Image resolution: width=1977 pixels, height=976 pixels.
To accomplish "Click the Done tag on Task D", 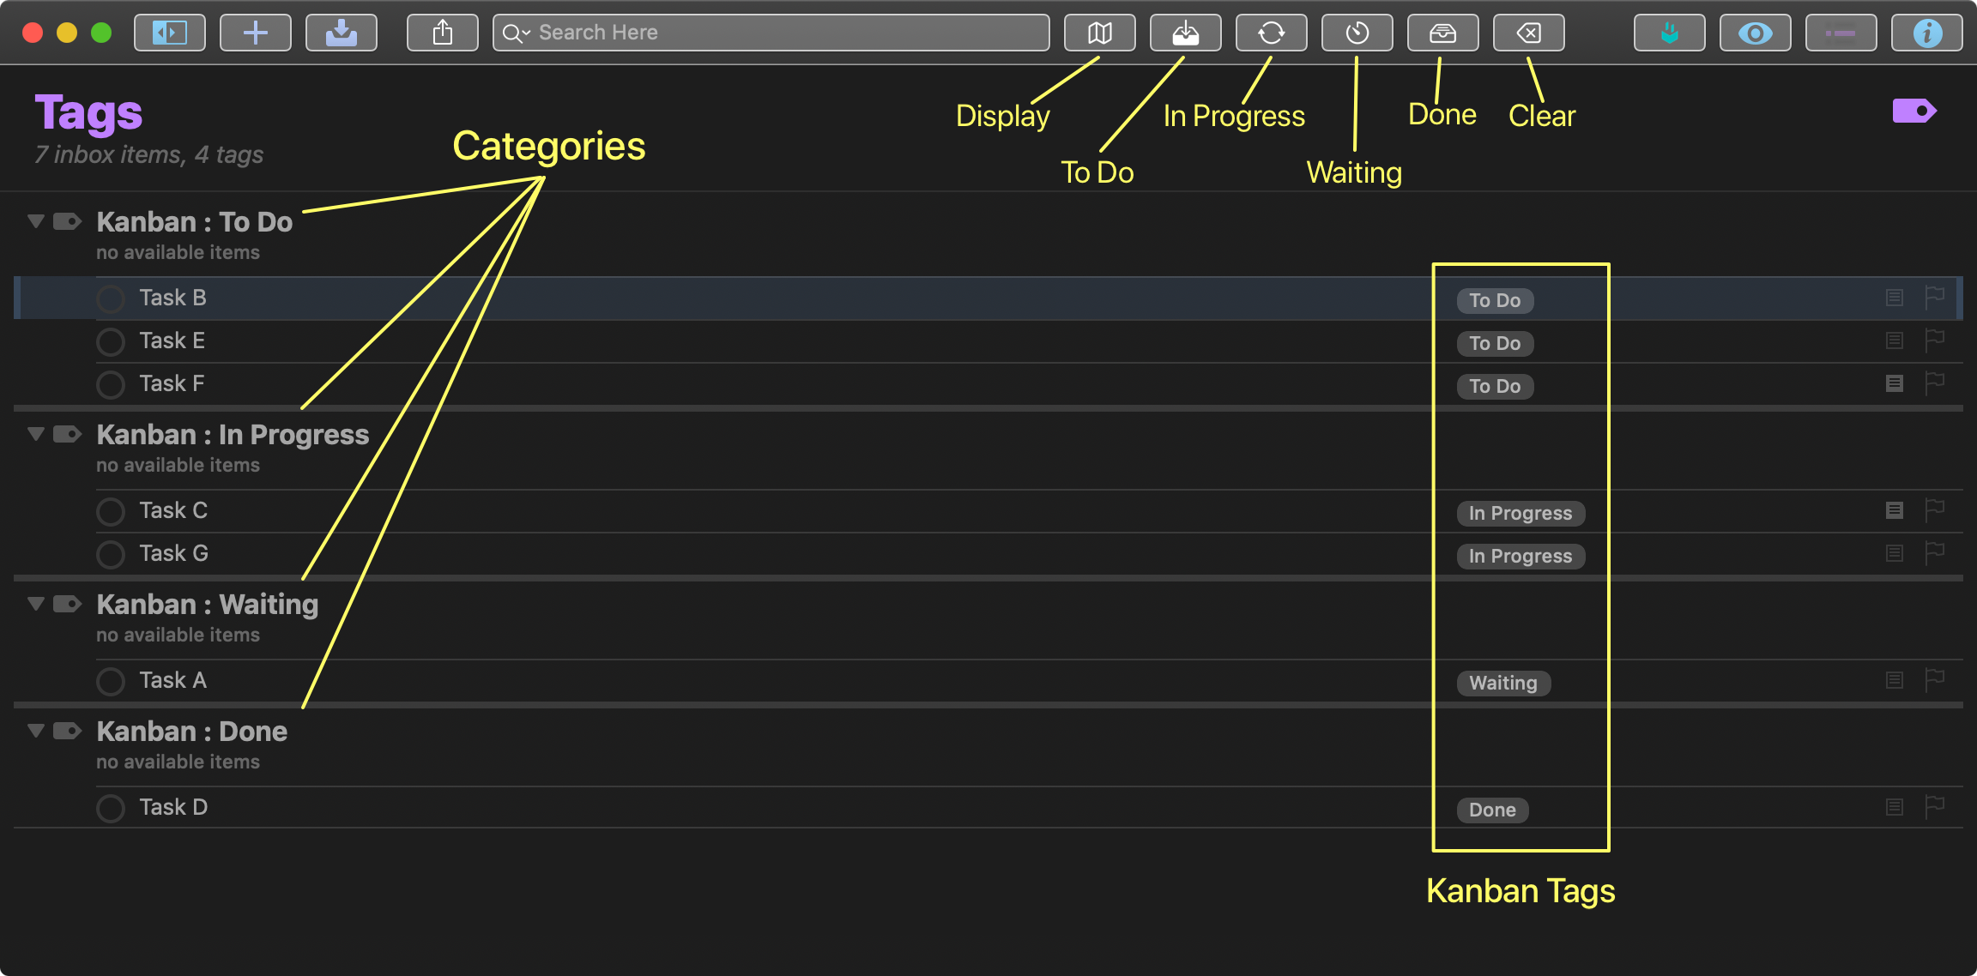I will 1492,810.
